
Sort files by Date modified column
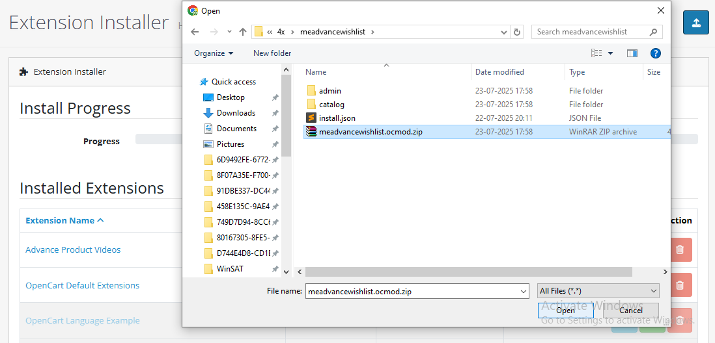[499, 72]
